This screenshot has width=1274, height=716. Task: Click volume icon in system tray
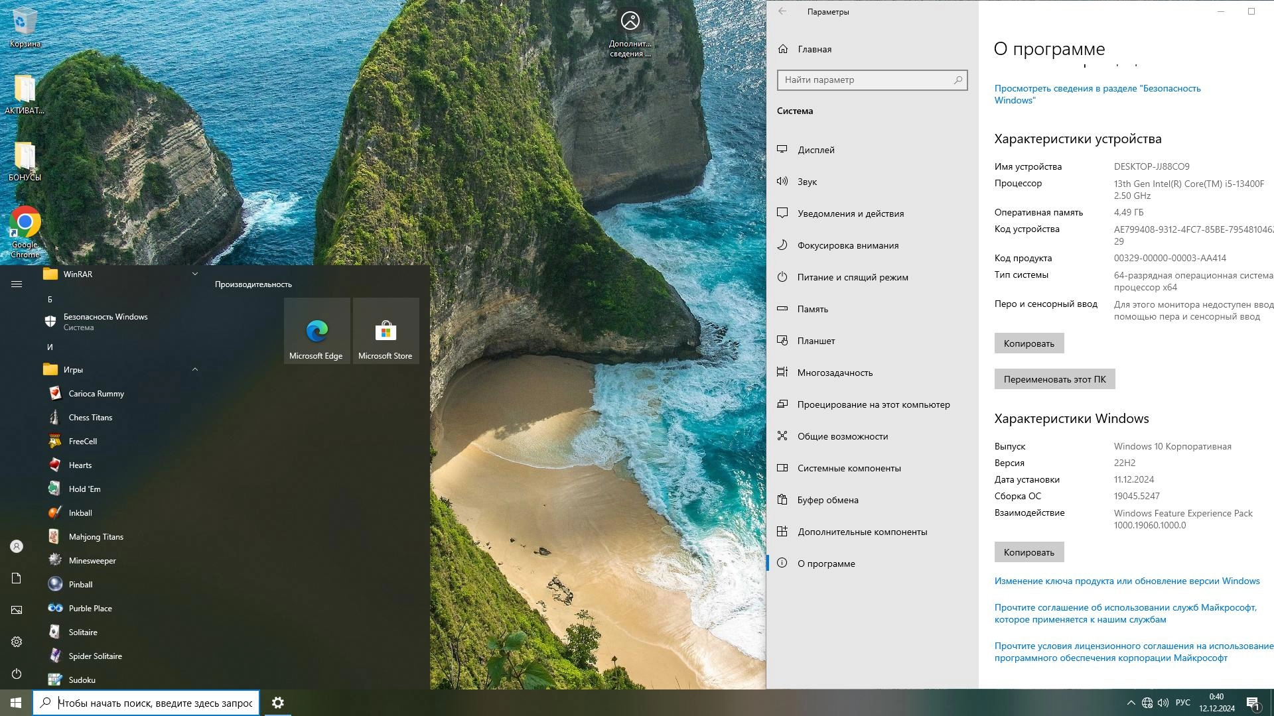point(1163,703)
